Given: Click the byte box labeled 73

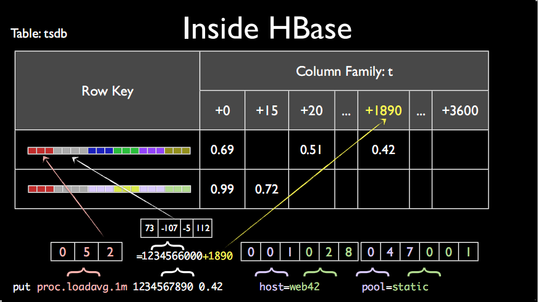Looking at the screenshot, I should (x=149, y=228).
